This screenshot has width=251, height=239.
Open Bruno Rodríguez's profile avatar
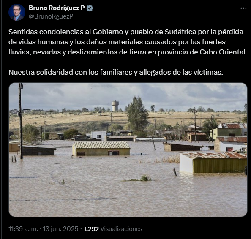17,12
